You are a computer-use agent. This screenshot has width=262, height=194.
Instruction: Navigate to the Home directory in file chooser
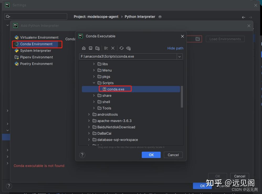pos(84,48)
